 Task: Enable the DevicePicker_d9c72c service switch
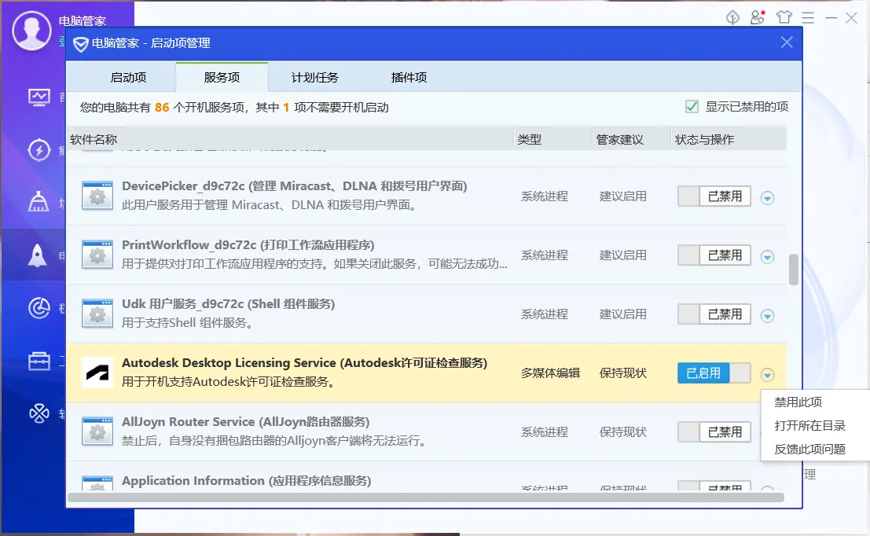(714, 196)
